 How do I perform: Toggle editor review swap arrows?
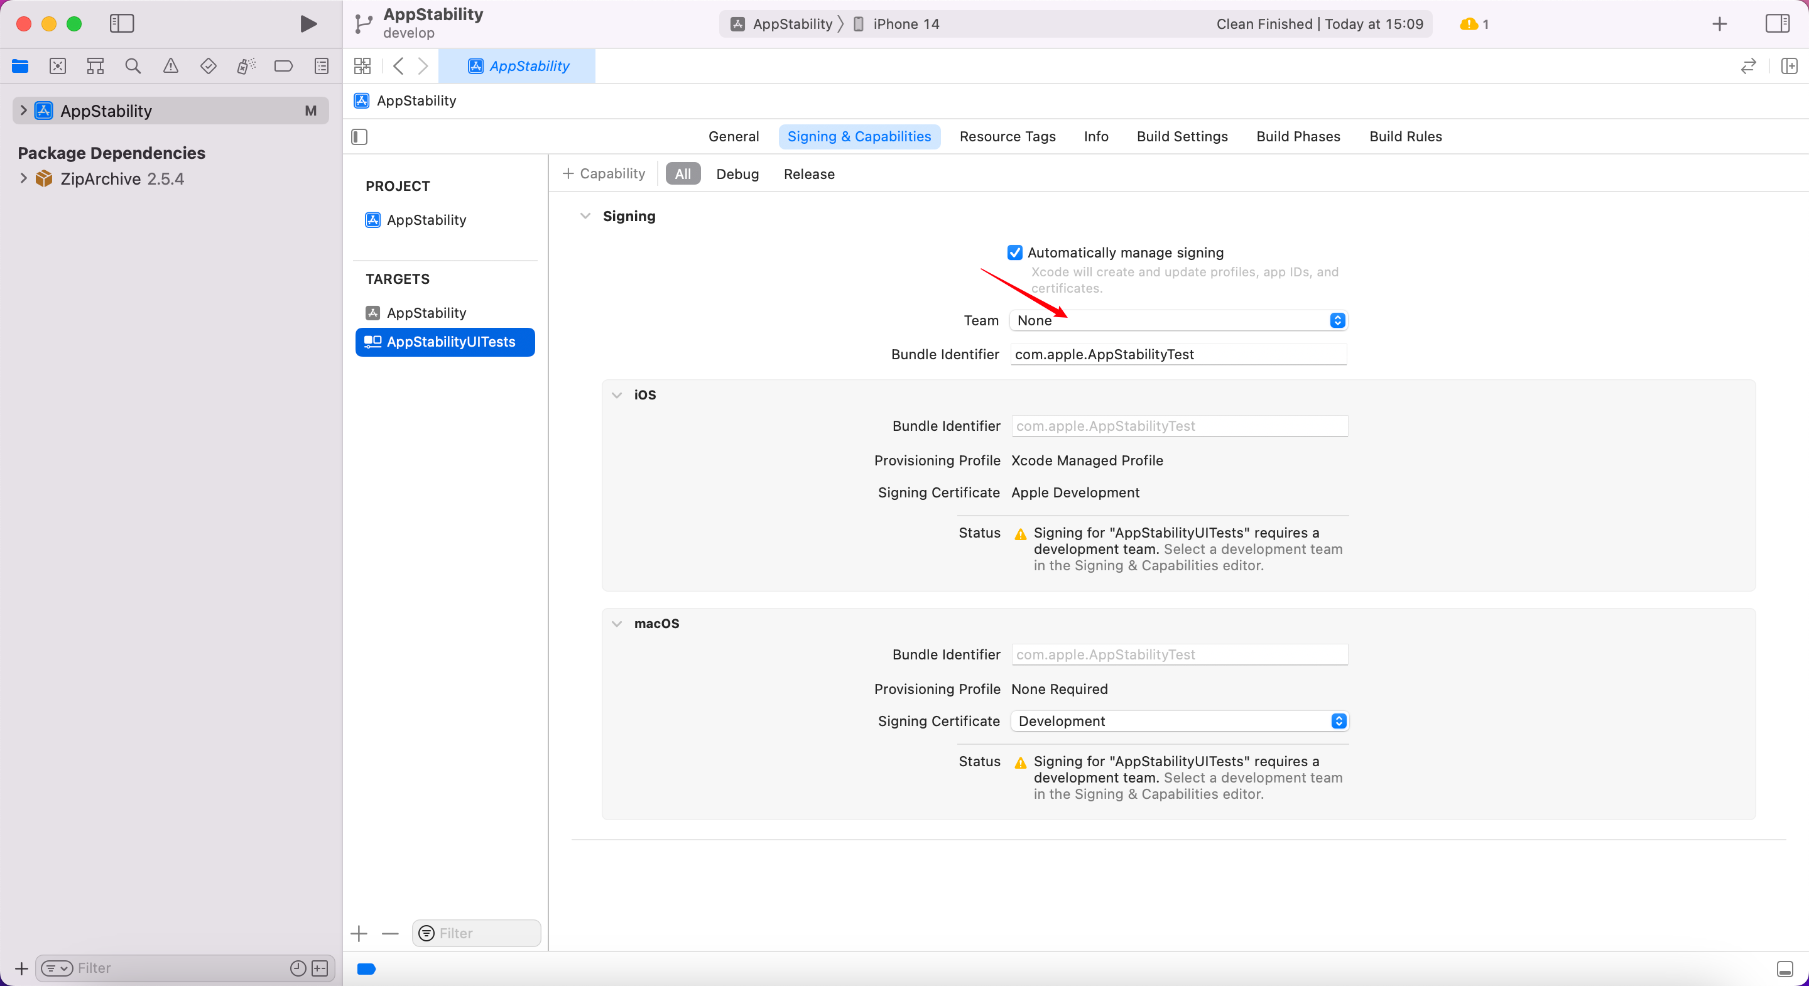(x=1749, y=66)
